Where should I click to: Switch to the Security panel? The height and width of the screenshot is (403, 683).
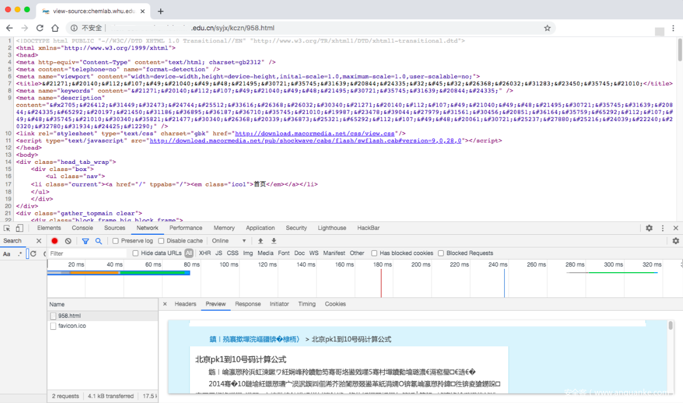point(296,228)
